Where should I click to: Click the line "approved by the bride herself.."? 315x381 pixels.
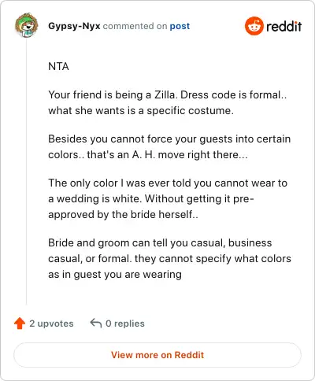(x=123, y=214)
